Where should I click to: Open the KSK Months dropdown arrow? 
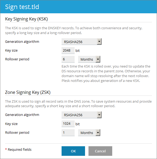[98, 59]
